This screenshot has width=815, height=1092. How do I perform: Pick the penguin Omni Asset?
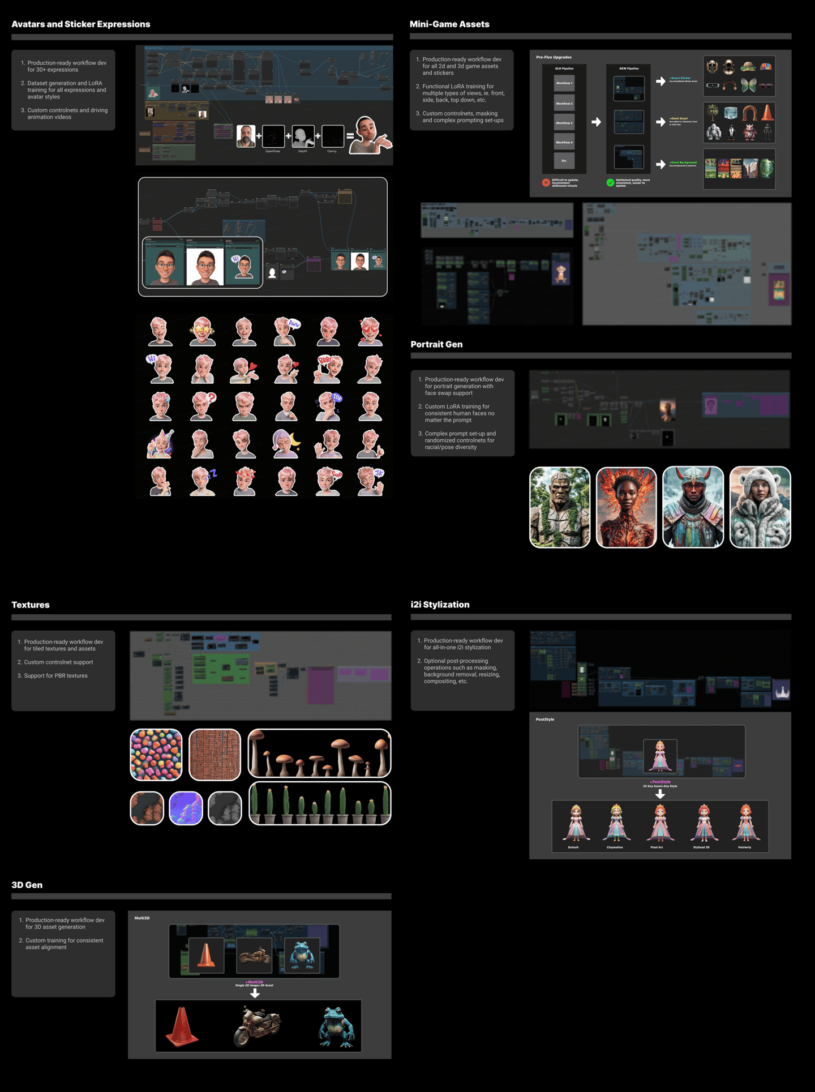(731, 133)
